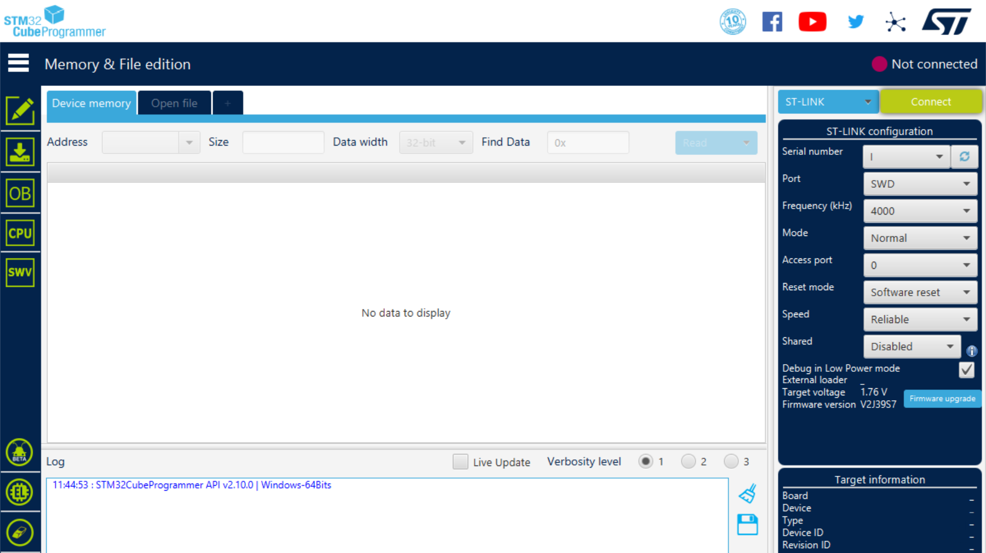Click the Connect button

(x=931, y=102)
